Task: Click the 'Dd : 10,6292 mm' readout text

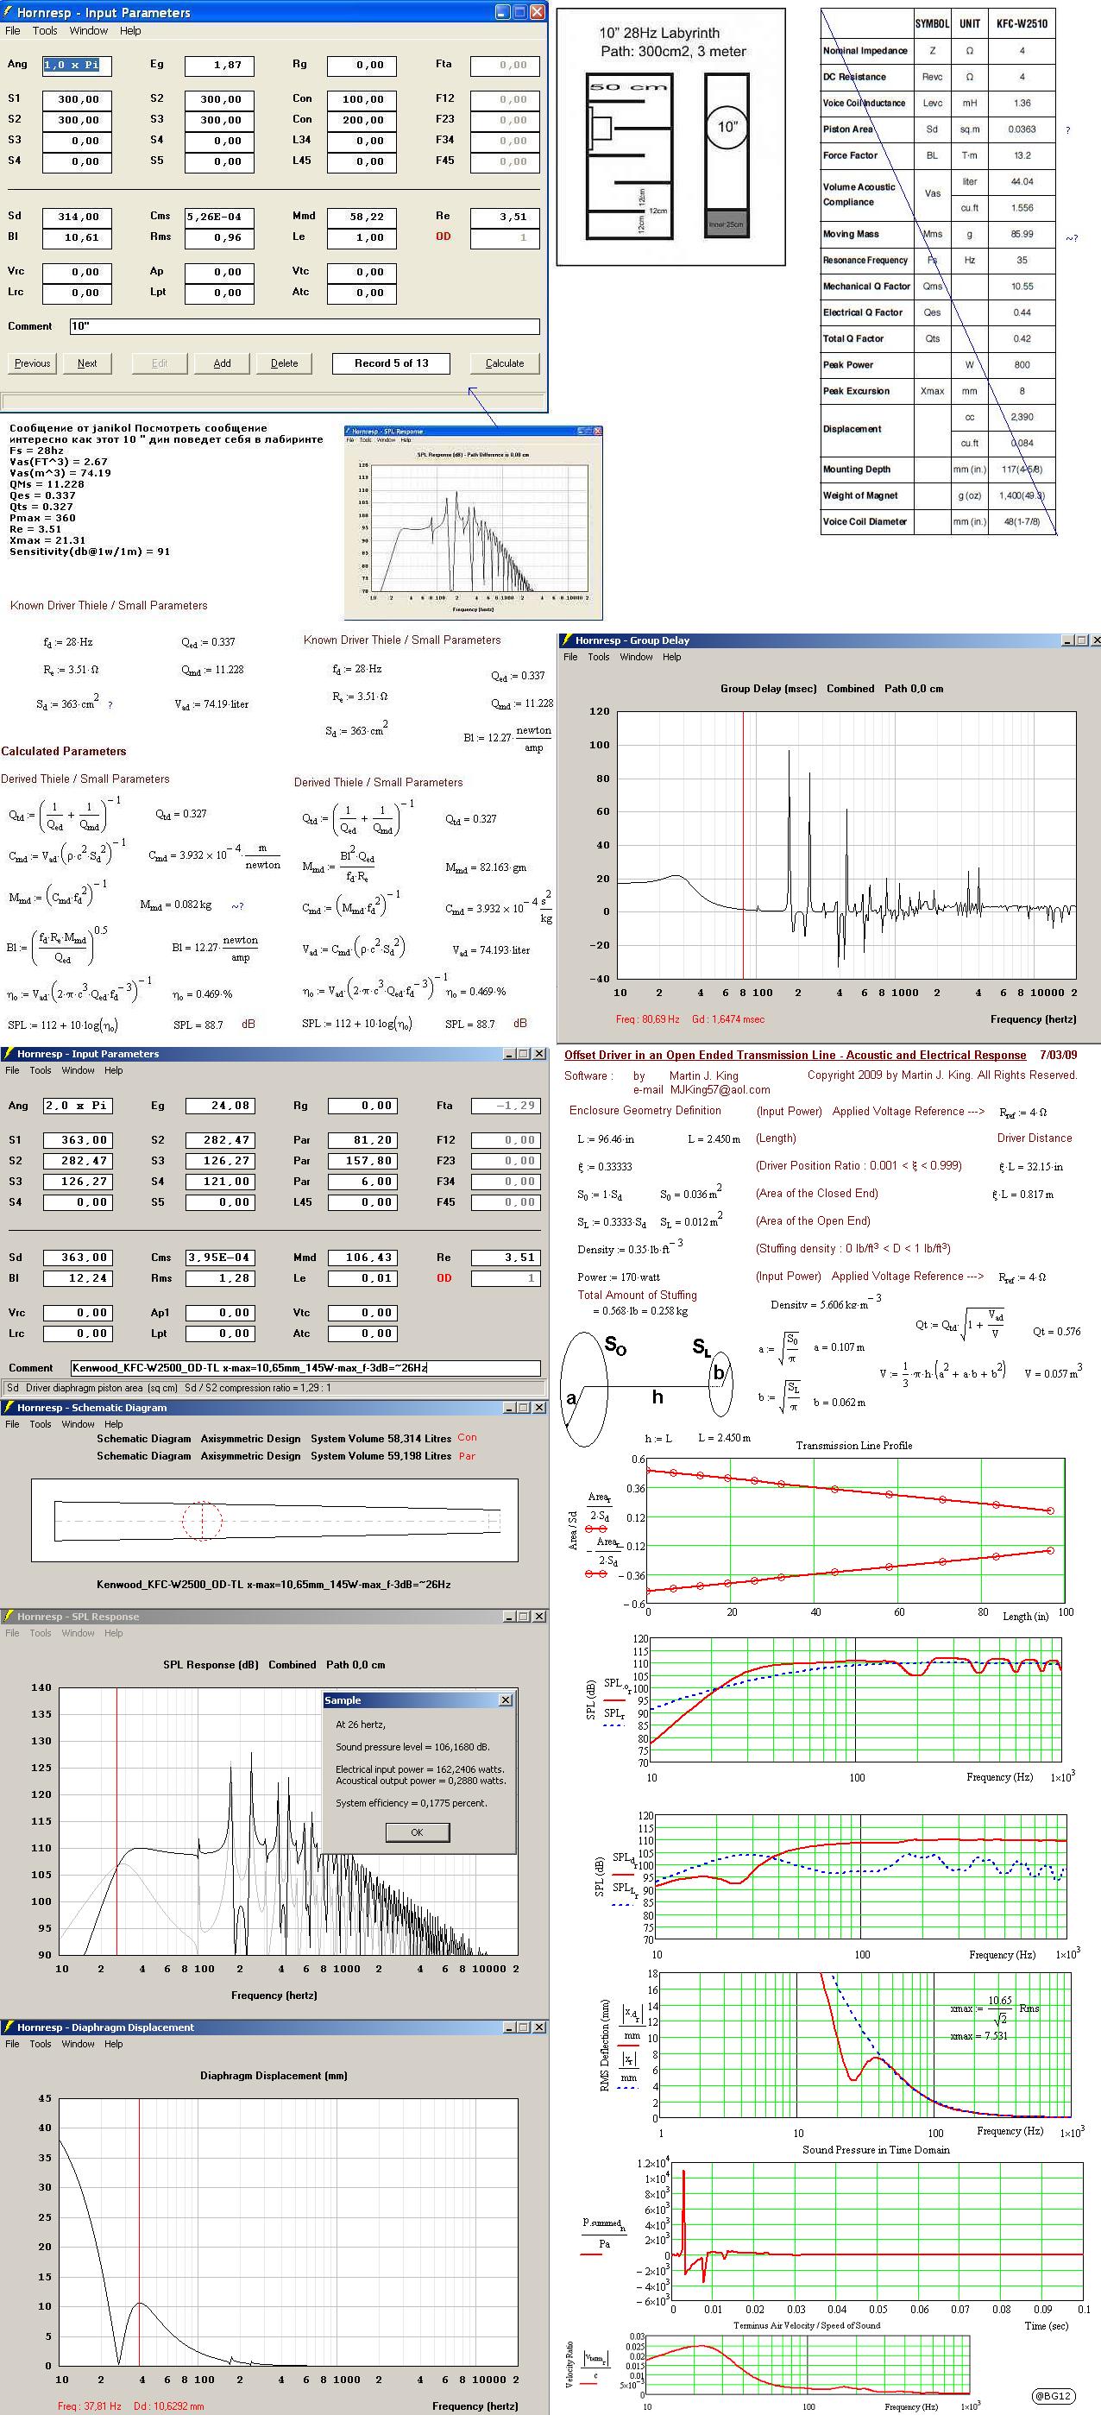Action: point(168,2406)
